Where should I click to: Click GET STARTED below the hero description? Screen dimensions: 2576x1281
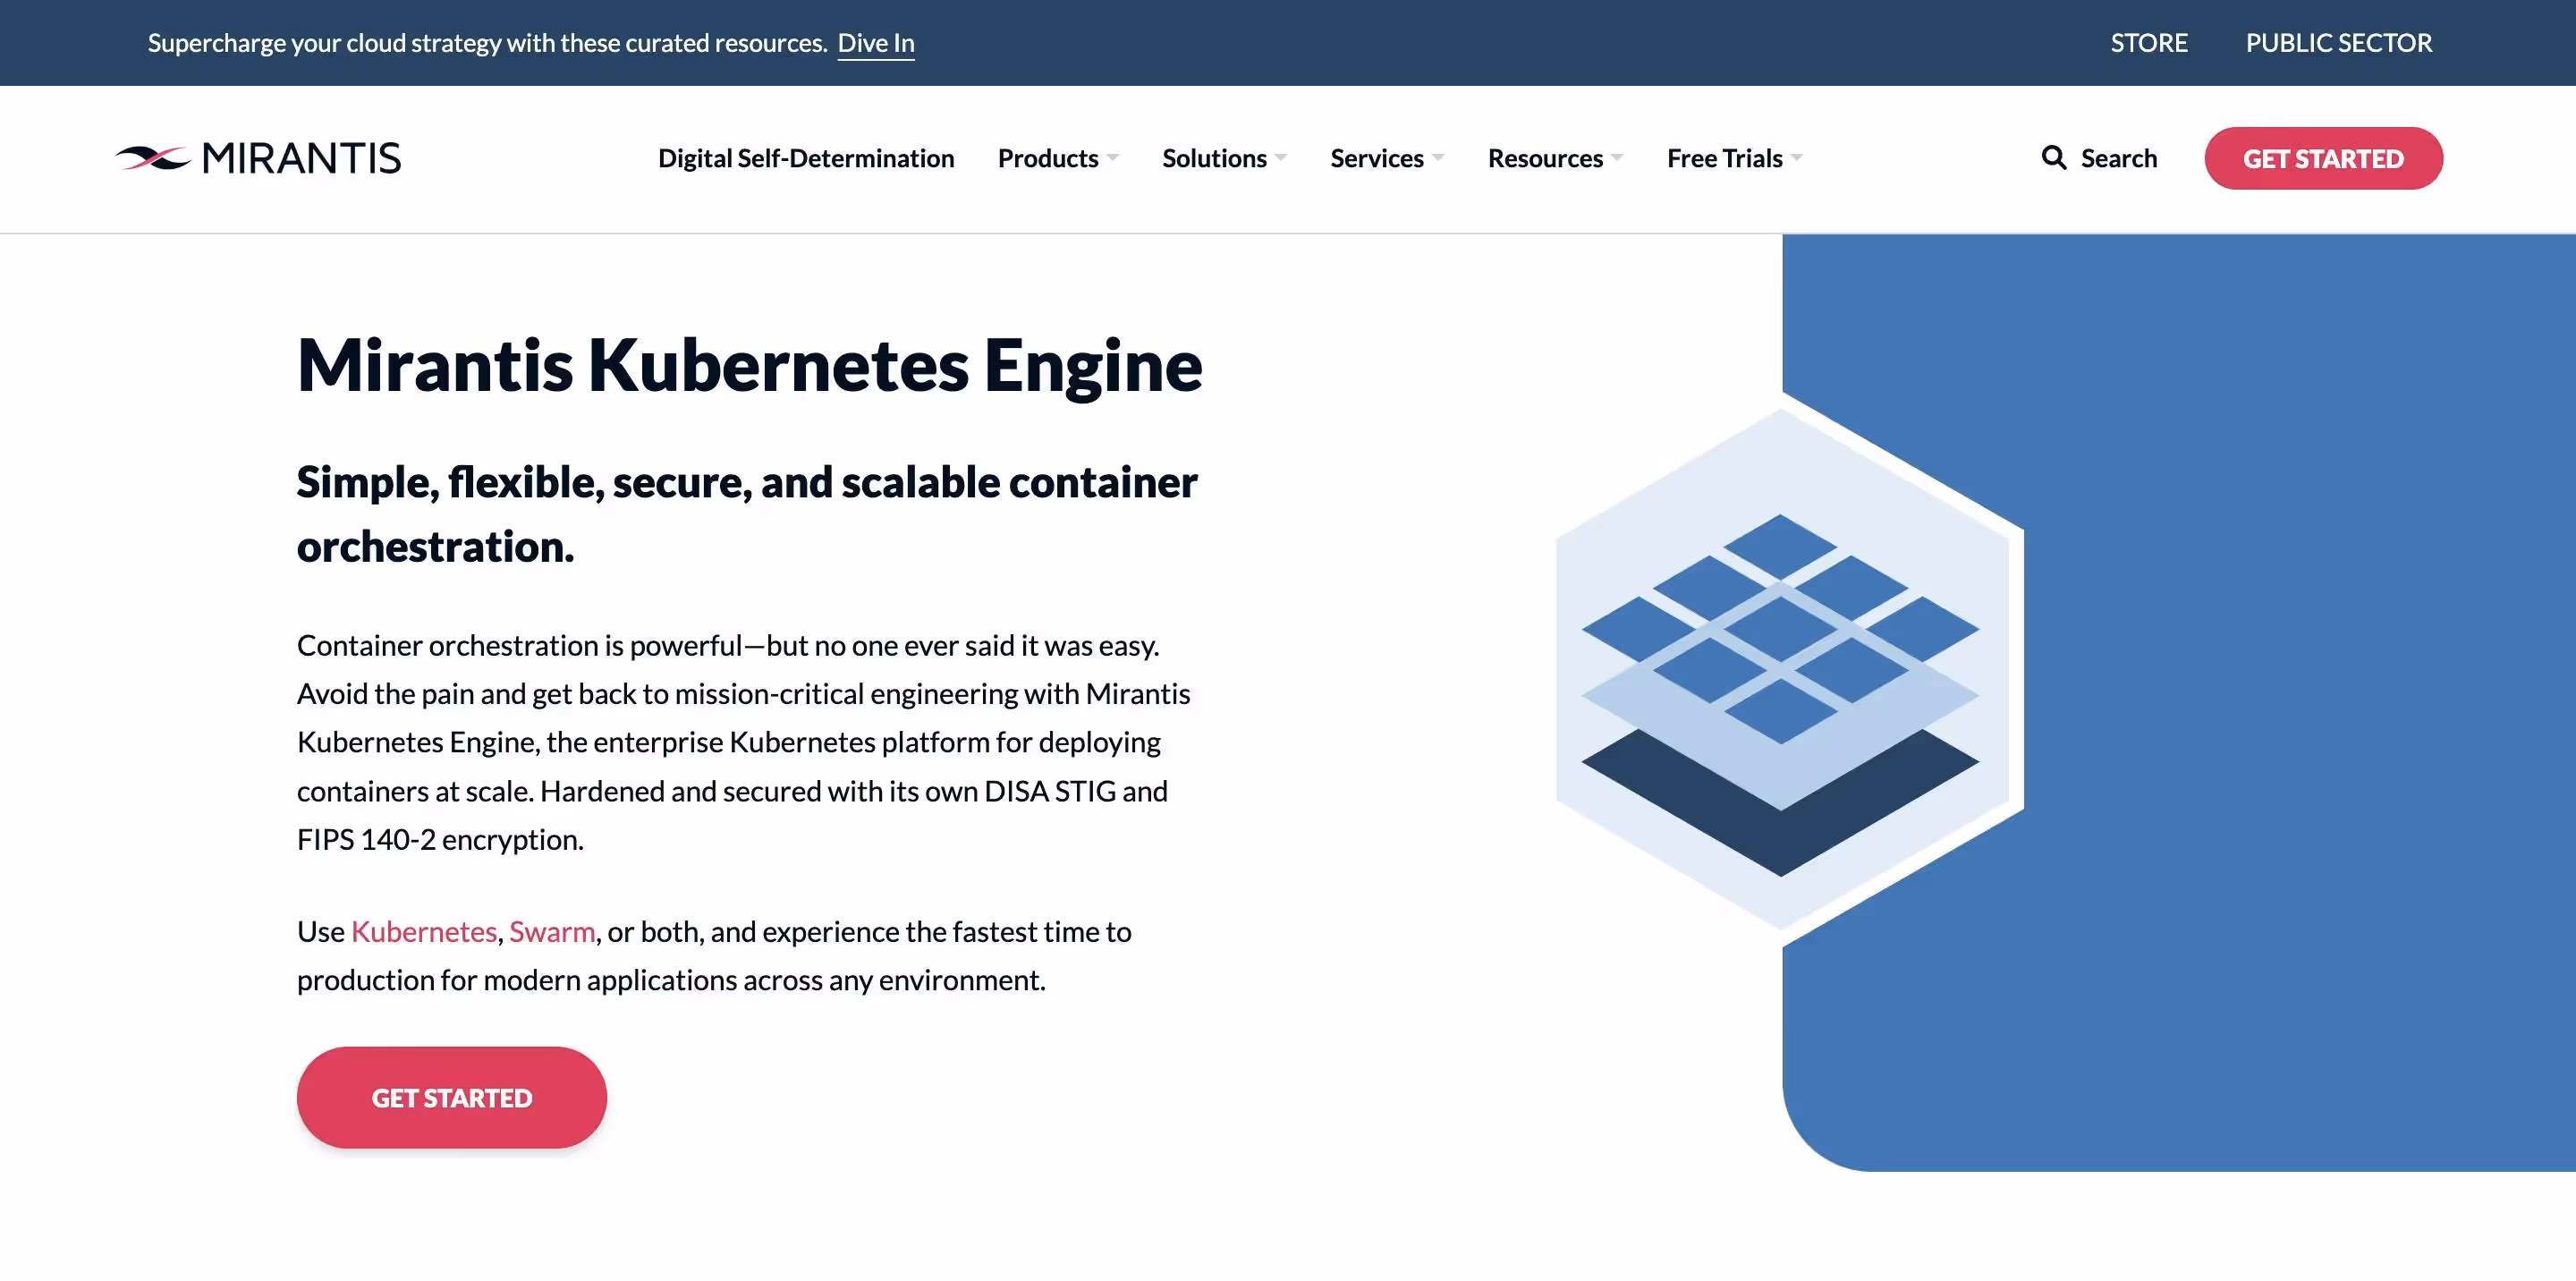[x=451, y=1097]
